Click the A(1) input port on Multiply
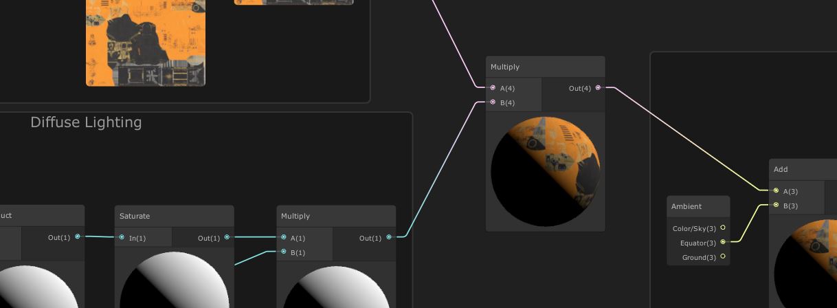Screen dimensions: 837x308 pyautogui.click(x=284, y=238)
